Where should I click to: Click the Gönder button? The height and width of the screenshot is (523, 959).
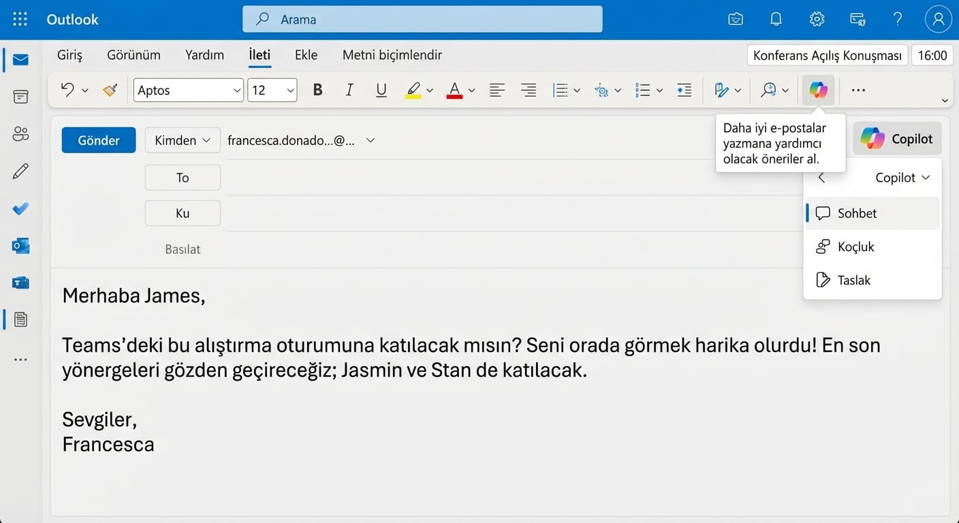pyautogui.click(x=98, y=140)
